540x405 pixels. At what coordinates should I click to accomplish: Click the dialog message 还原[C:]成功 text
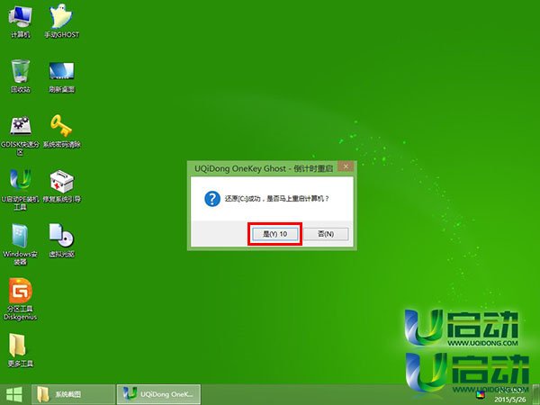click(277, 199)
